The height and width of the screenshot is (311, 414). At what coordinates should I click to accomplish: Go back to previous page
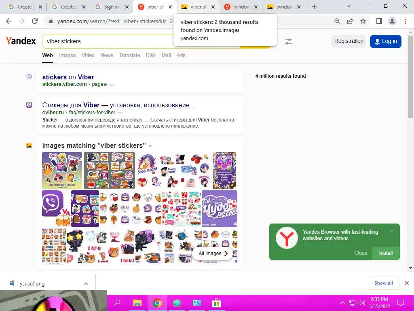tap(9, 21)
